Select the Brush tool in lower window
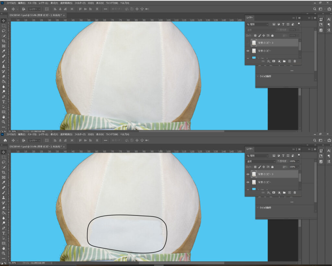 tap(4, 193)
